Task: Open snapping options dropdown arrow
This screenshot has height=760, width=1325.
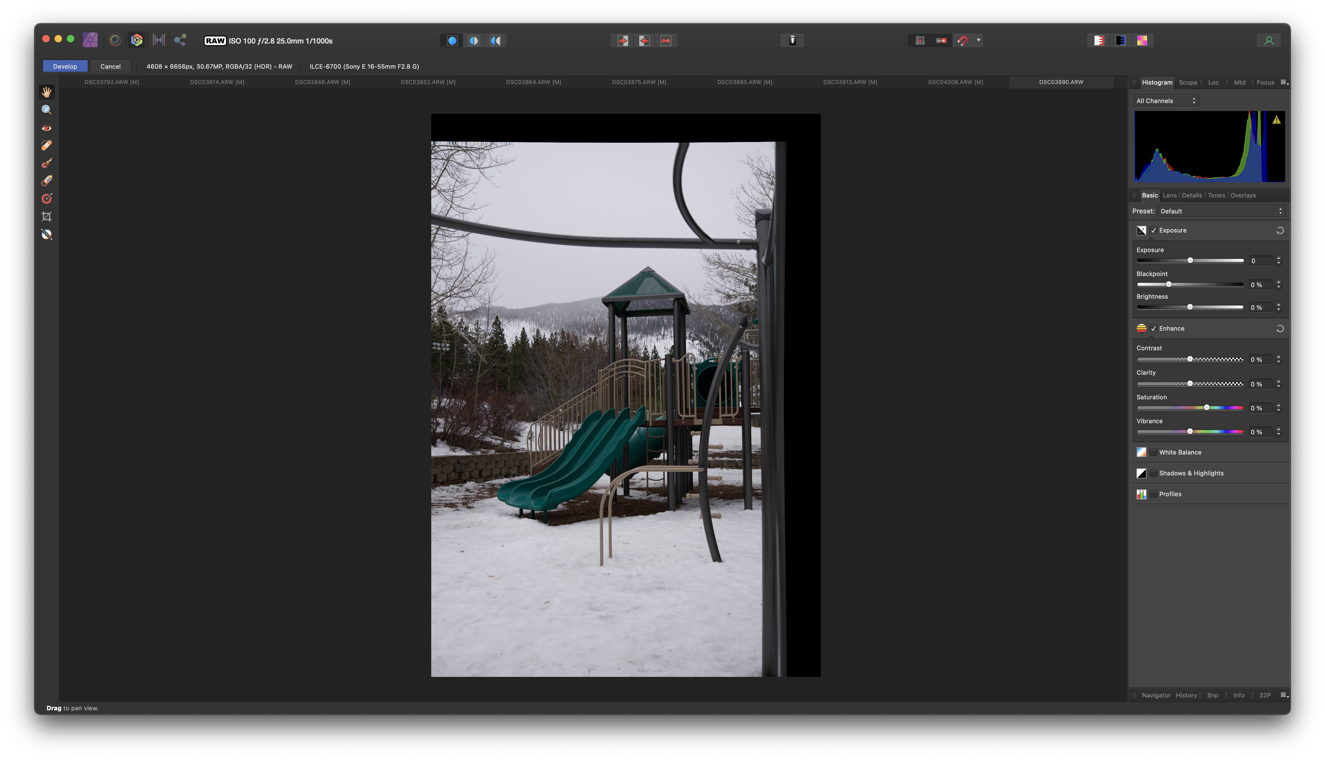Action: (978, 40)
